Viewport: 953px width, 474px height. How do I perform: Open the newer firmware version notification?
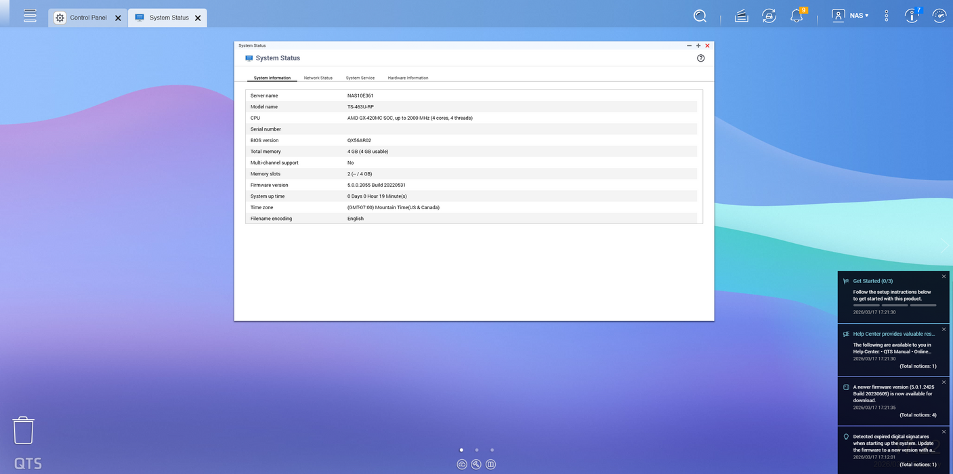point(893,393)
